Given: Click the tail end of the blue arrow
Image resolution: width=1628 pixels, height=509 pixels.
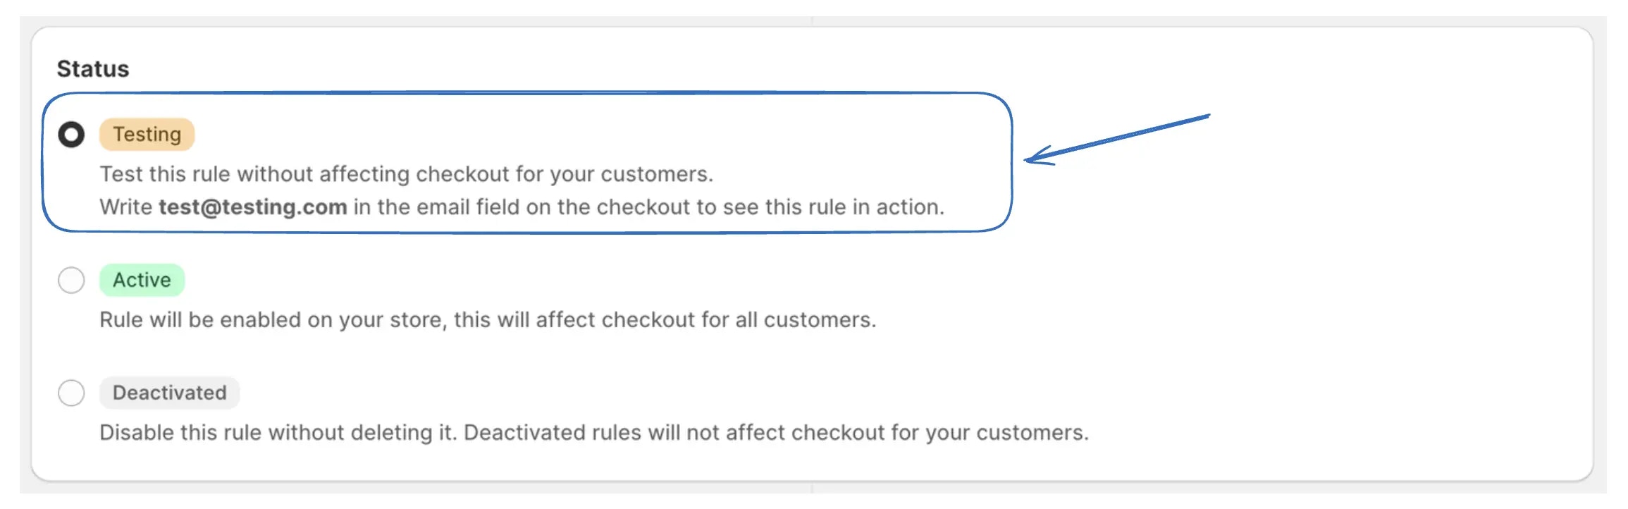Looking at the screenshot, I should pyautogui.click(x=1207, y=116).
